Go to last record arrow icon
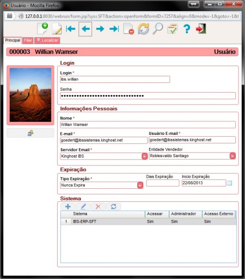The width and height of the screenshot is (245, 279). [x=114, y=29]
